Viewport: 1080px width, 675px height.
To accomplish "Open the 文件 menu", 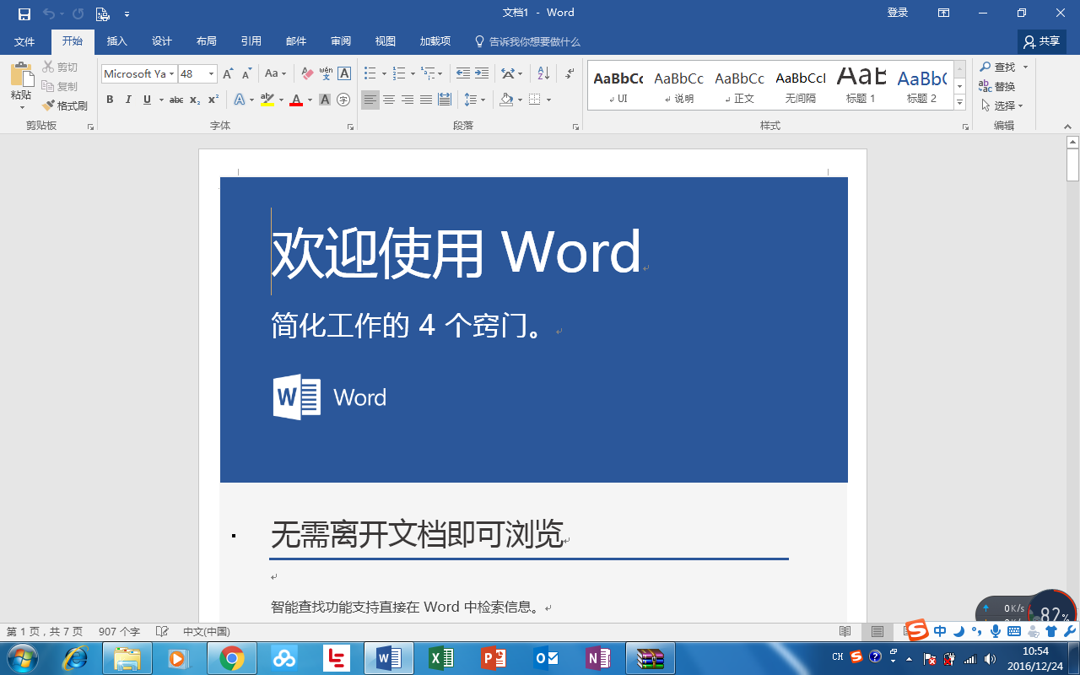I will [24, 40].
